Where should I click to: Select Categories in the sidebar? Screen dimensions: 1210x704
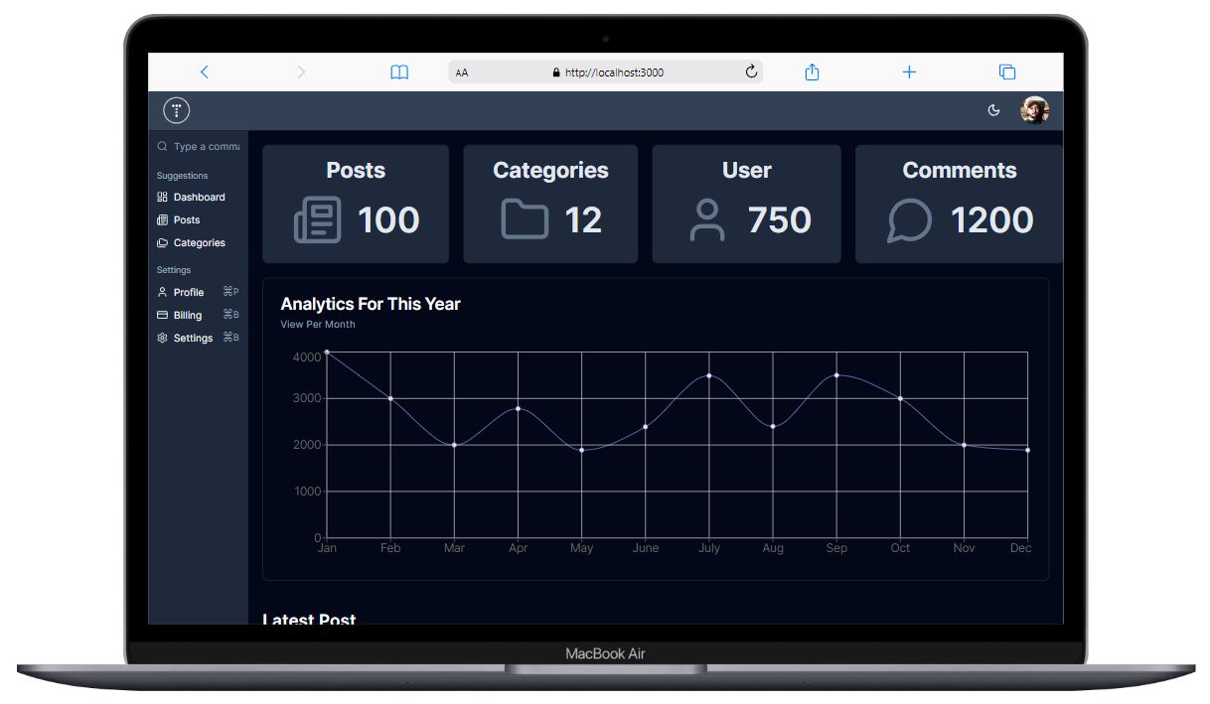(x=199, y=242)
